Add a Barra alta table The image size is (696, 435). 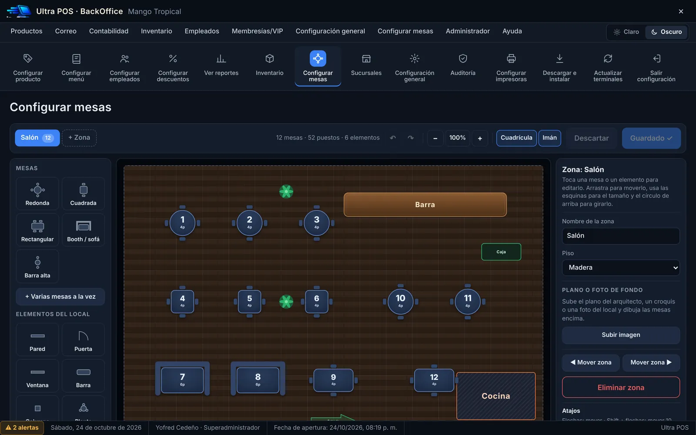pyautogui.click(x=37, y=266)
